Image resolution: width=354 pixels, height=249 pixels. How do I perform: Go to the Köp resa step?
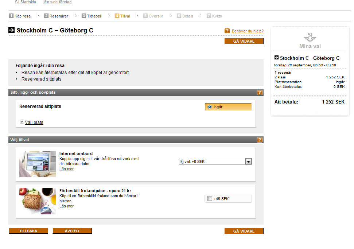point(23,16)
